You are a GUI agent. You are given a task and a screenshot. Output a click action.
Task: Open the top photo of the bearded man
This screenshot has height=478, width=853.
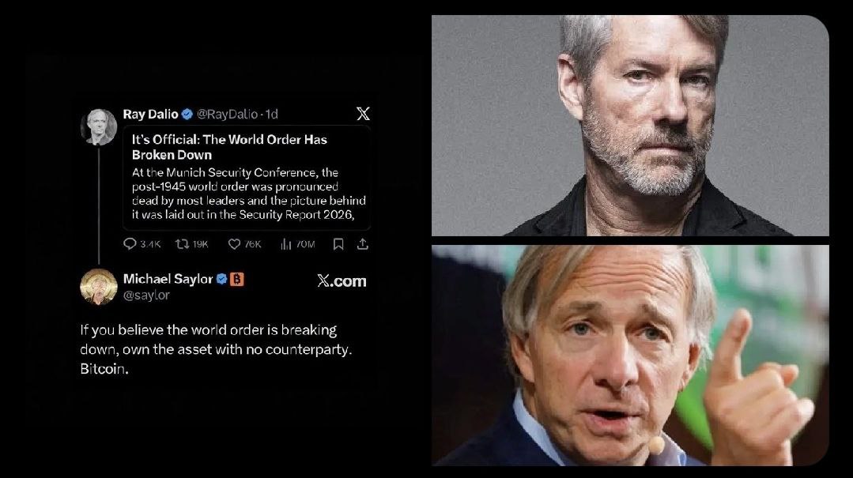click(630, 125)
